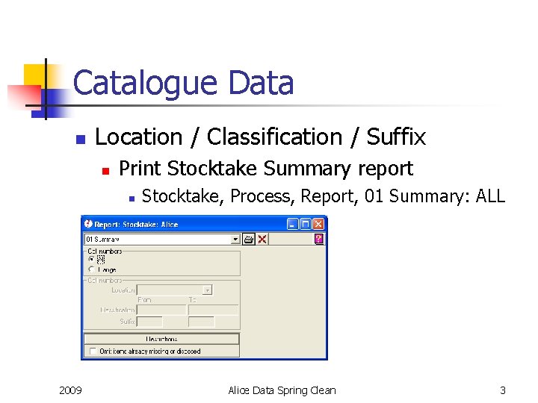Click the Location / Classification / Suffix bullet

[260, 137]
